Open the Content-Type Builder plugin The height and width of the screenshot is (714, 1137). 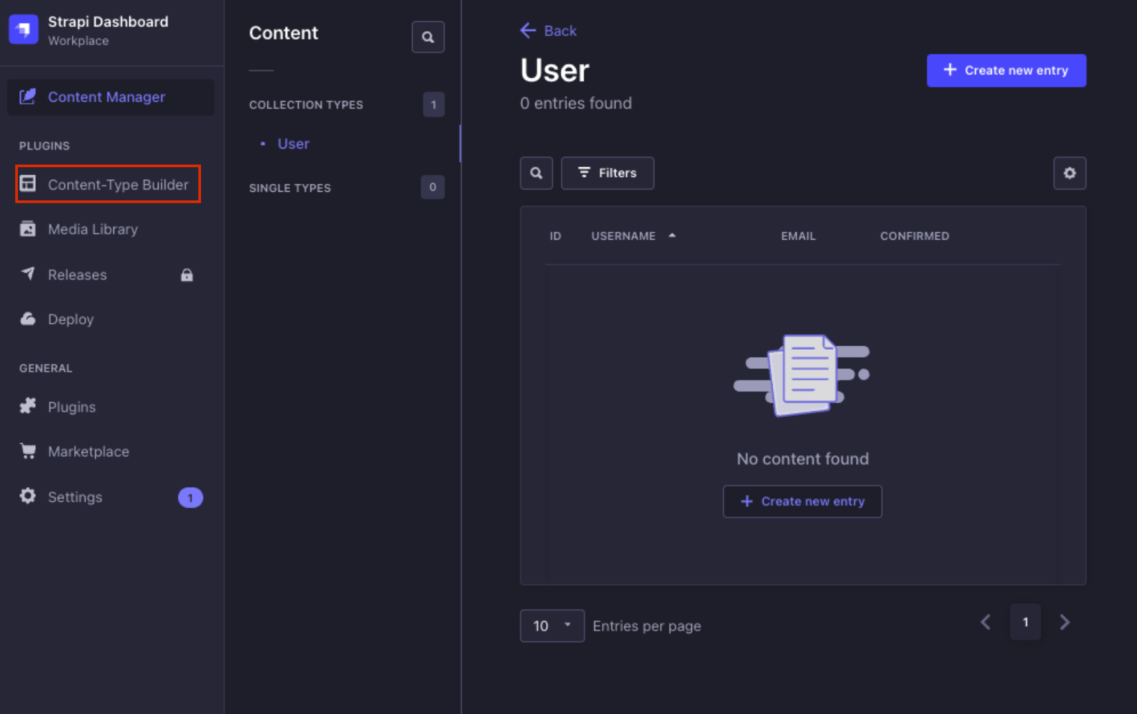pyautogui.click(x=108, y=184)
